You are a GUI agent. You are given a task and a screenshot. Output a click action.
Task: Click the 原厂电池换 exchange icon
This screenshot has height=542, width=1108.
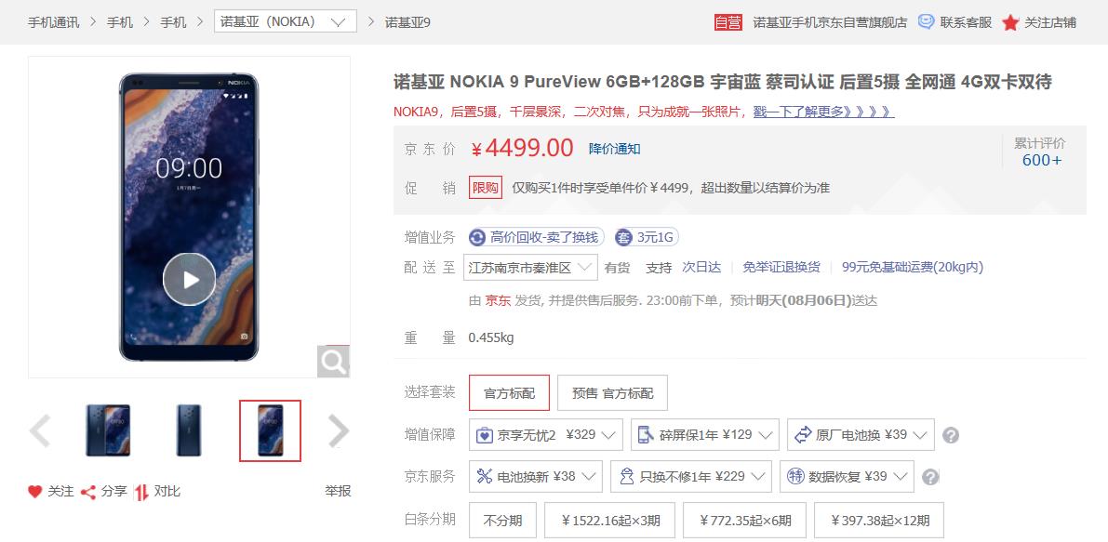click(803, 435)
